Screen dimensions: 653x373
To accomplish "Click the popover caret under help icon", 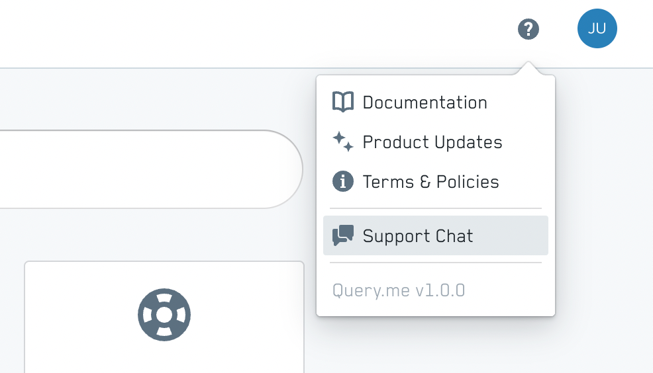I will click(528, 68).
